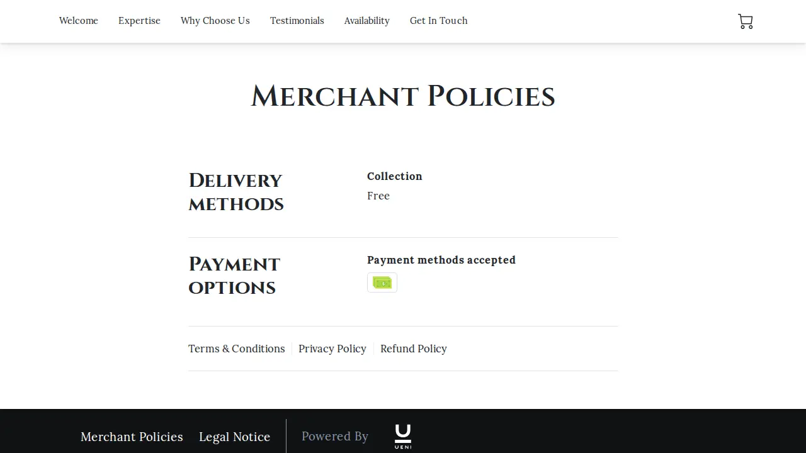Open the Expertise nav item
Image resolution: width=806 pixels, height=453 pixels.
[139, 21]
